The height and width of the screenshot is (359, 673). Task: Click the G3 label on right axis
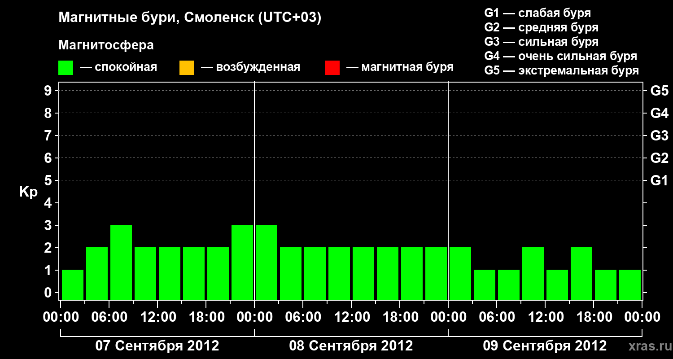pos(660,136)
